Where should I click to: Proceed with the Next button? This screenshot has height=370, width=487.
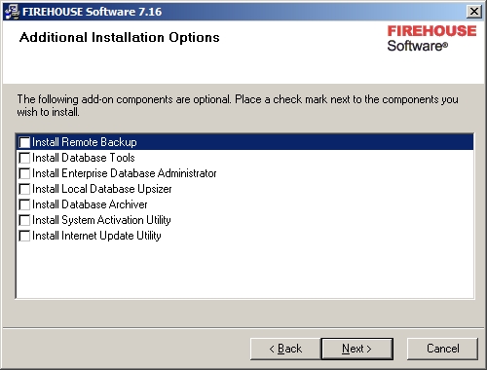(356, 349)
